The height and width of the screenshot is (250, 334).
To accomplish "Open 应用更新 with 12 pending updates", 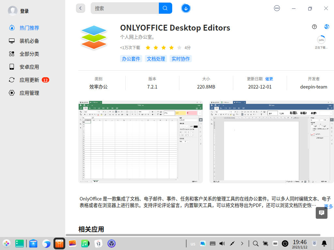I will [29, 80].
